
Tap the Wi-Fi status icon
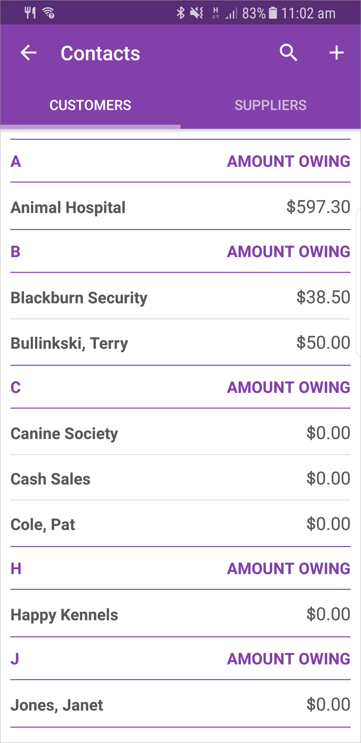point(49,13)
